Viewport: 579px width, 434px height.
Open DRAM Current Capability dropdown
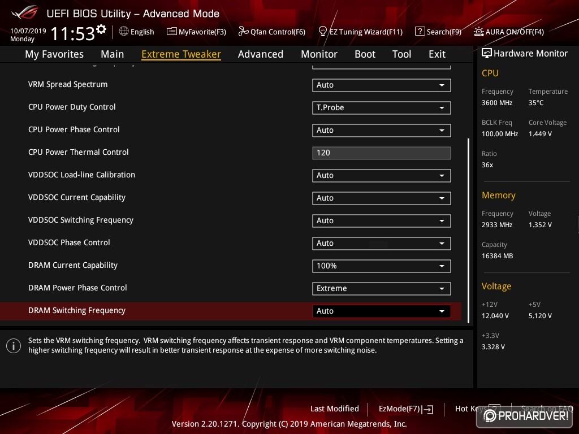coord(382,266)
